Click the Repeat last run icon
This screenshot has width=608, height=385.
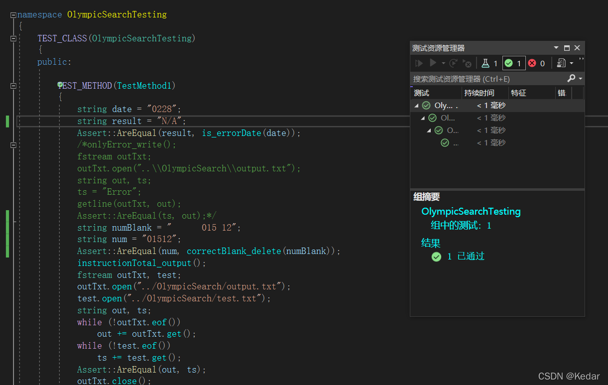[453, 63]
